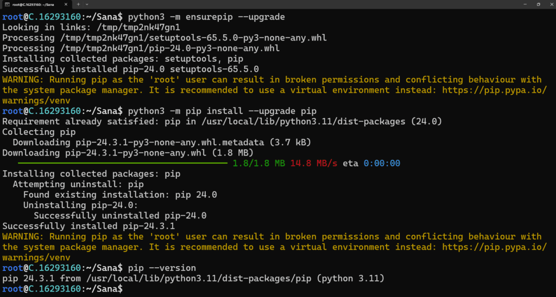Click the second https://pip.pypa.io/ link near bottom
The width and height of the screenshot is (556, 297).
[x=495, y=247]
